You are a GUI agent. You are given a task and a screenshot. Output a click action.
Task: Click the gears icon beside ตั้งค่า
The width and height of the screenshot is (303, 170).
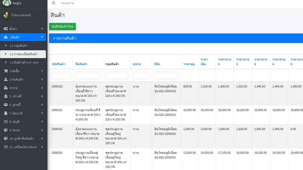[x=6, y=29]
